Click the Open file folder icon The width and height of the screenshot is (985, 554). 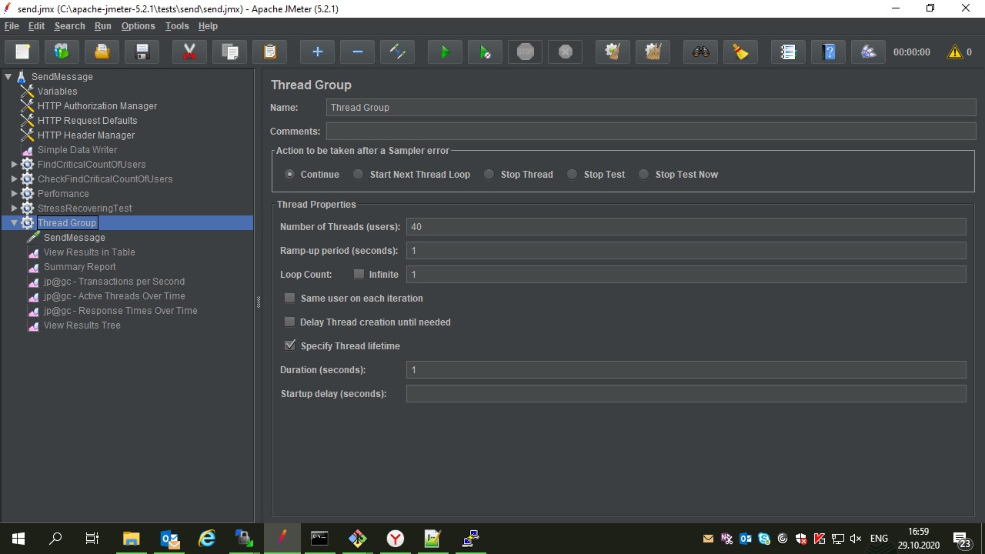(x=102, y=52)
